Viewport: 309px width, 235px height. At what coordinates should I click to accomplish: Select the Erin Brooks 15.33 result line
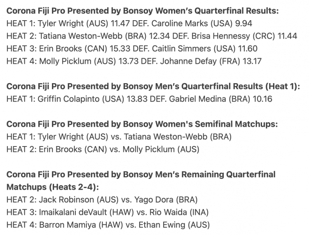pyautogui.click(x=132, y=49)
